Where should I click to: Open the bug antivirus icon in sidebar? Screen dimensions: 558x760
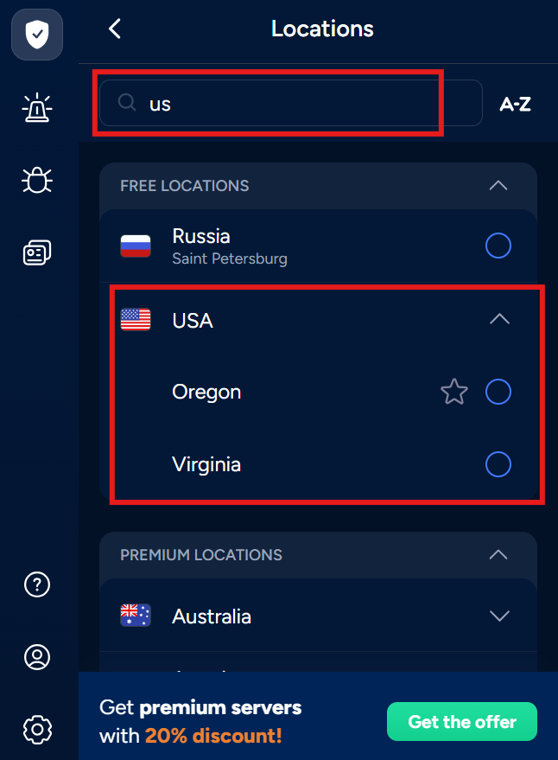[36, 180]
